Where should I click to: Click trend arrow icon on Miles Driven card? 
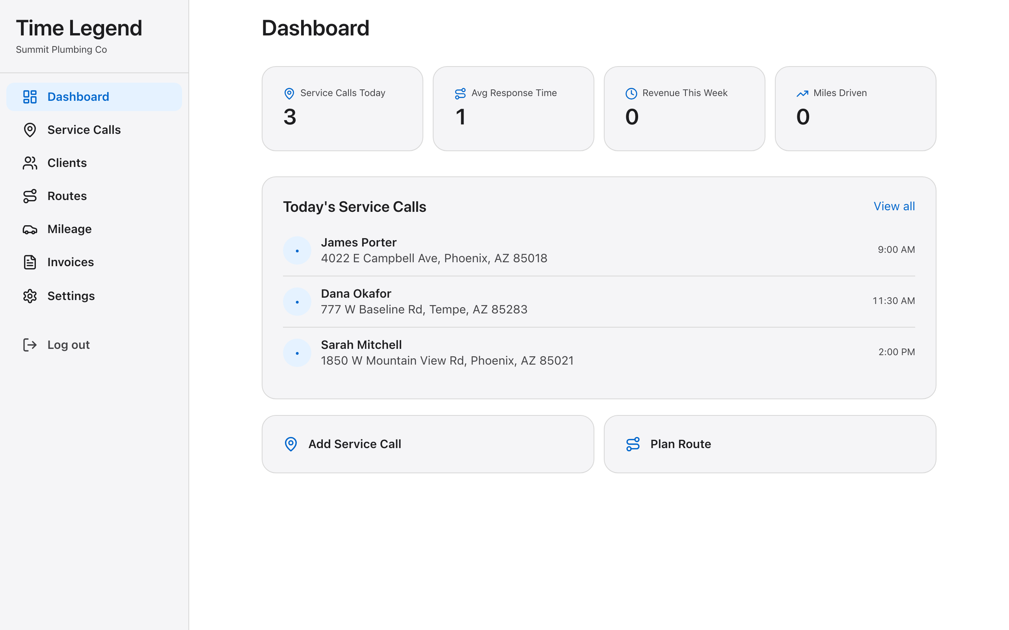click(x=802, y=93)
